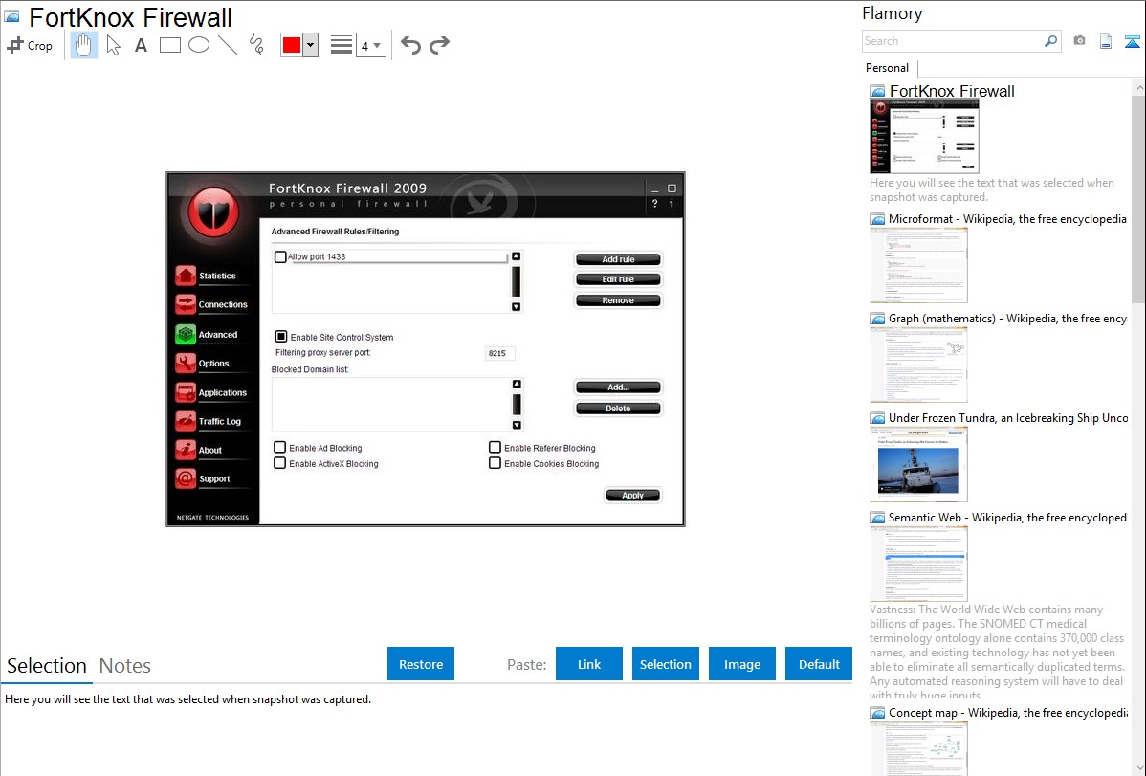The image size is (1146, 776).
Task: Click the Apply button in FortKnox
Action: 633,495
